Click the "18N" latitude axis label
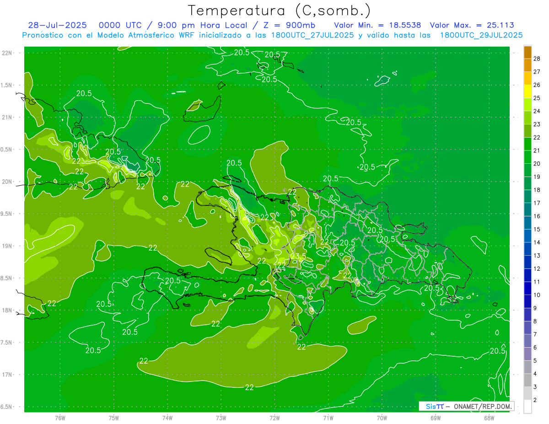This screenshot has width=549, height=424. (8, 310)
